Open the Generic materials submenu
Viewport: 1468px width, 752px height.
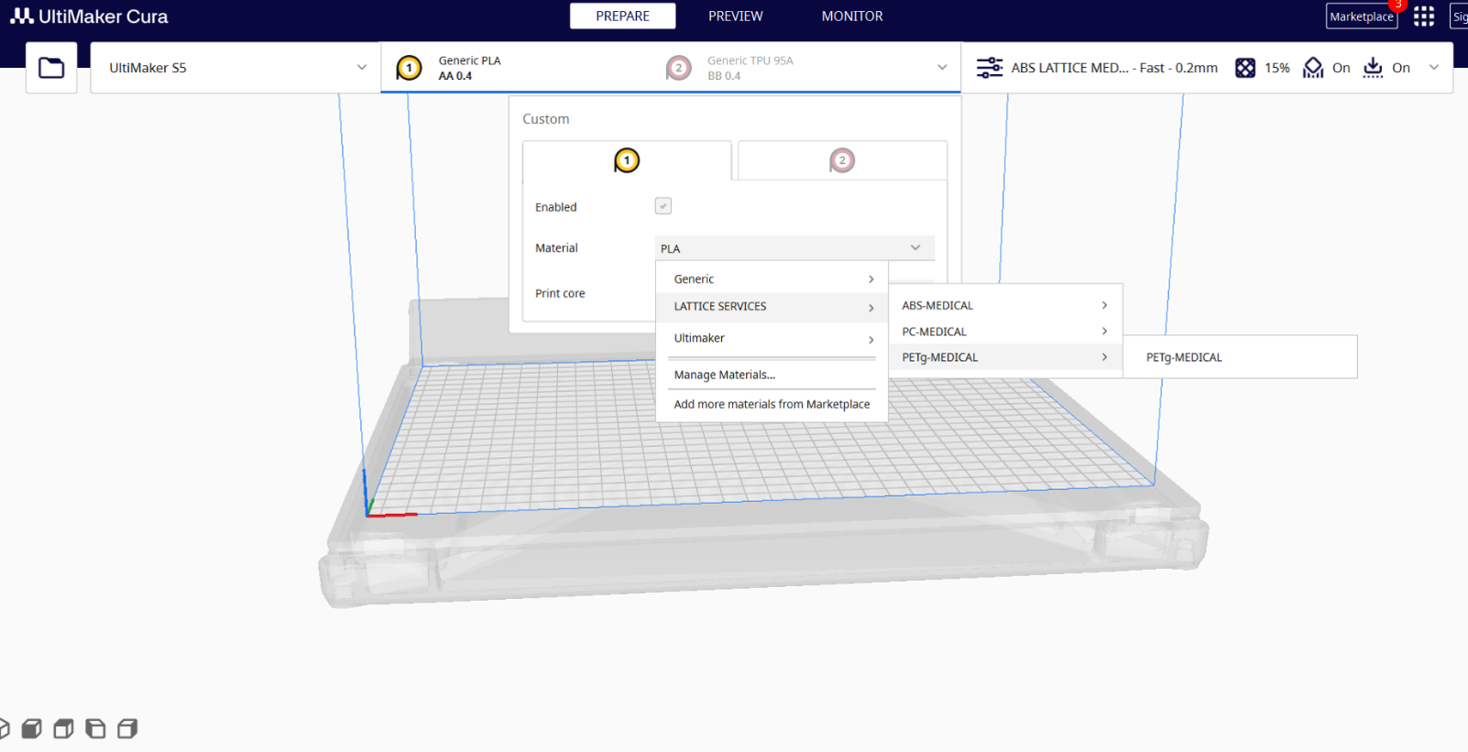tap(772, 279)
